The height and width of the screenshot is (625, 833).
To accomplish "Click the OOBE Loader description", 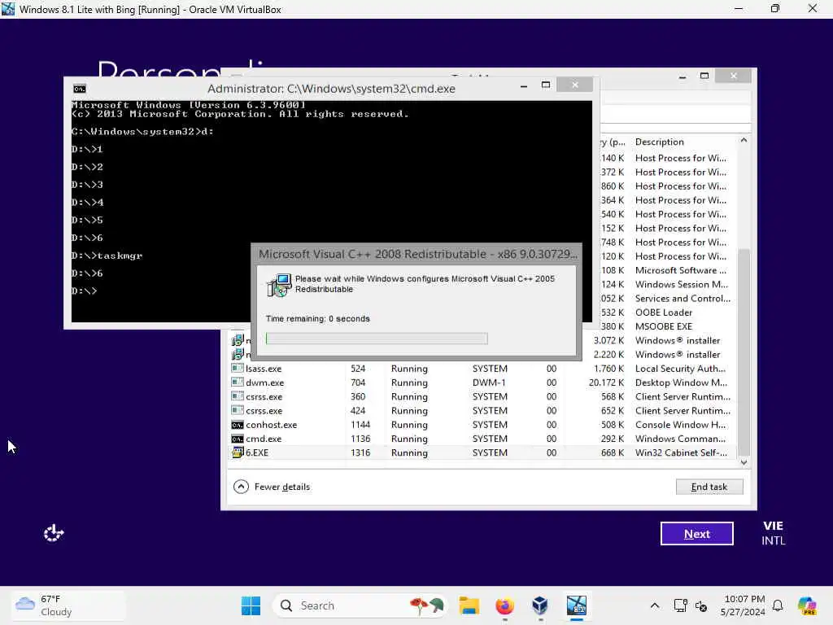I will tap(664, 312).
